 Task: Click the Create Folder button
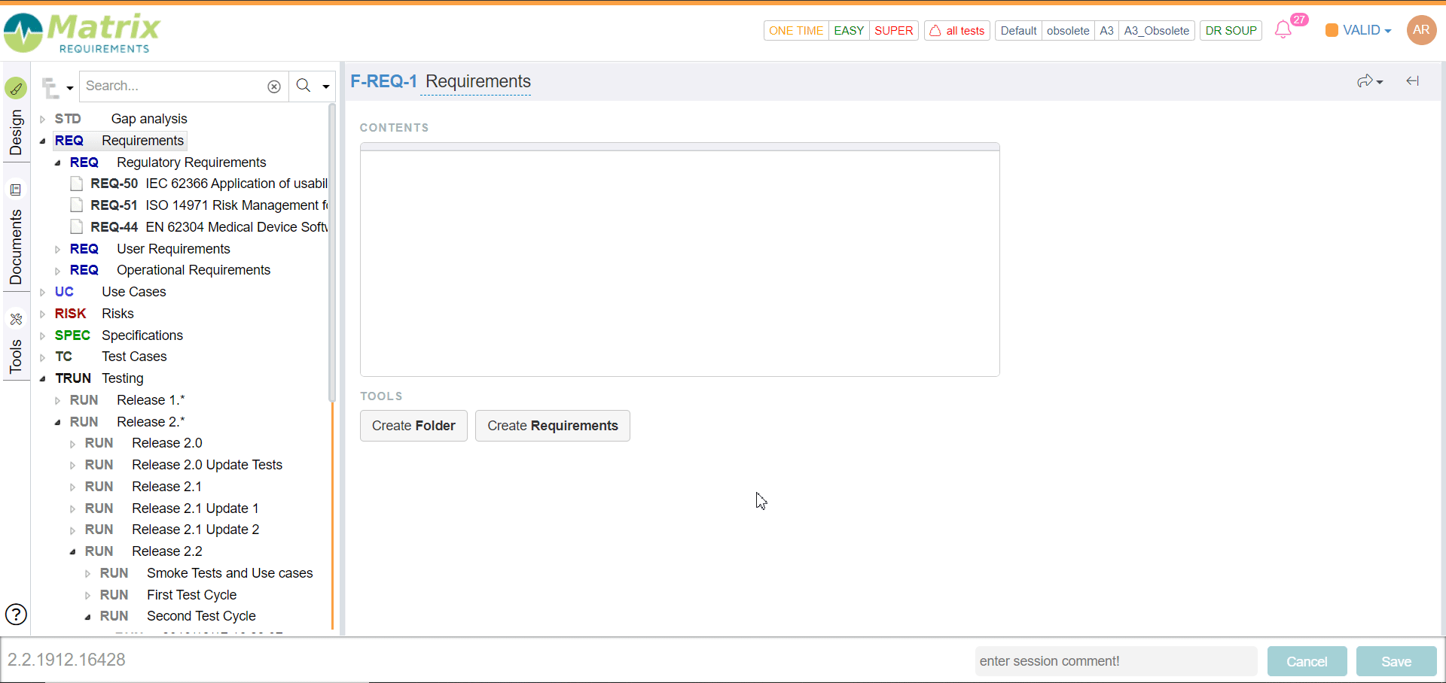tap(413, 426)
